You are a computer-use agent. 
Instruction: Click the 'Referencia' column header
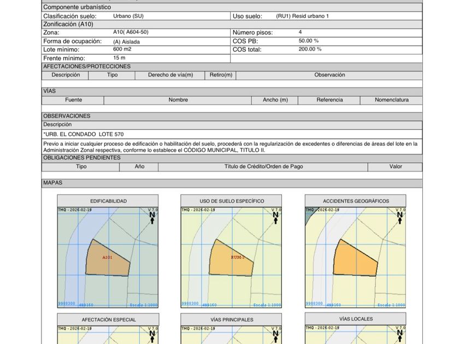329,100
